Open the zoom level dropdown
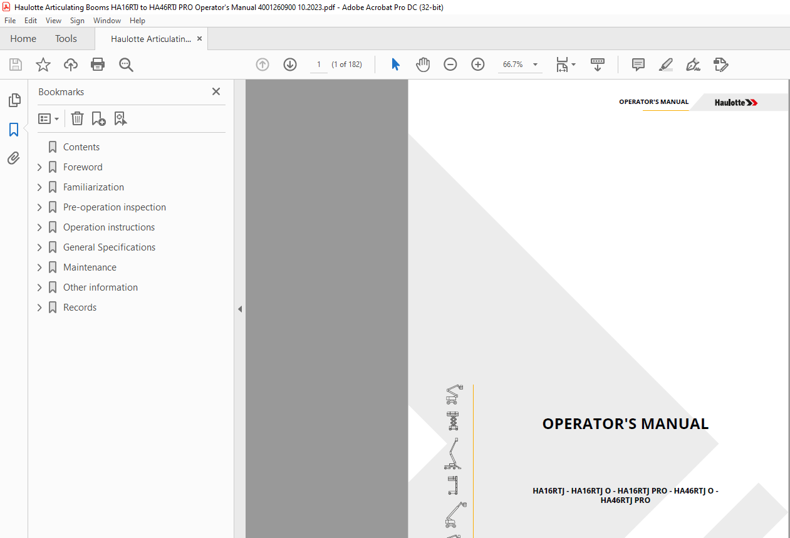The image size is (790, 538). click(x=535, y=65)
